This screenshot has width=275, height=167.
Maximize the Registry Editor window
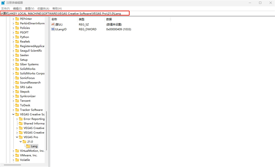pyautogui.click(x=260, y=3)
